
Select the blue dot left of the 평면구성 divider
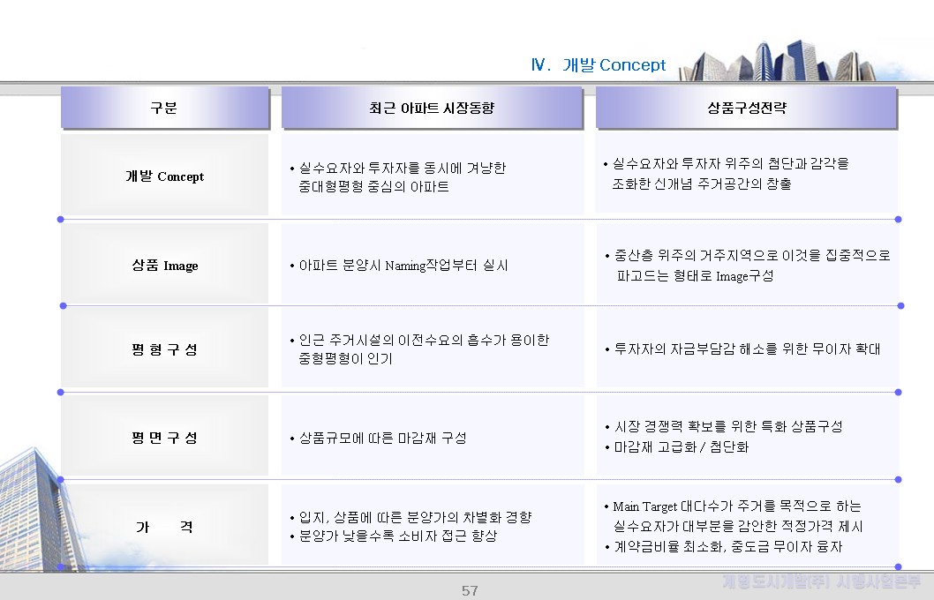pos(60,390)
